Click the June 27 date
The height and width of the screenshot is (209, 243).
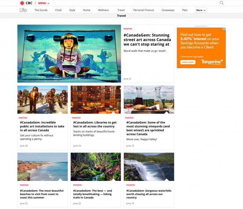tap(127, 79)
